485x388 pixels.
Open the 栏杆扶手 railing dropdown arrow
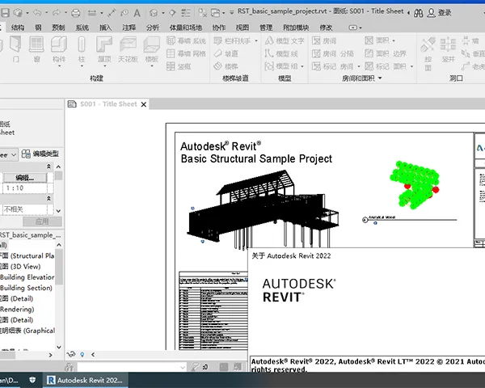256,41
